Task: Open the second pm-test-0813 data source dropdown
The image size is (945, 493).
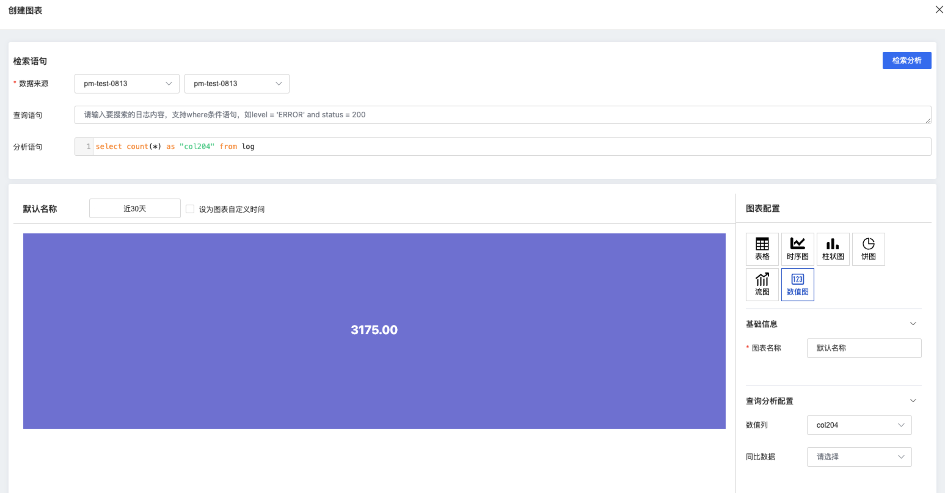Action: click(x=237, y=84)
